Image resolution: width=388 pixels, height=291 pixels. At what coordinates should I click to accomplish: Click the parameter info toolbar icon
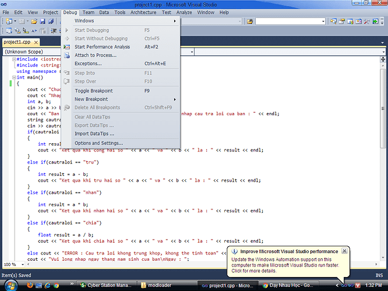[17, 31]
